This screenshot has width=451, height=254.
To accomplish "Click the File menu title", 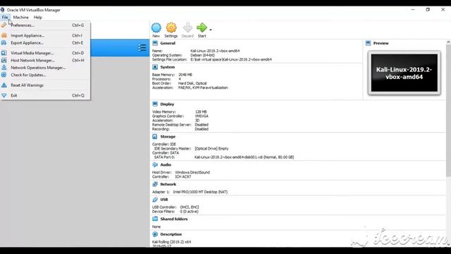I will [5, 17].
